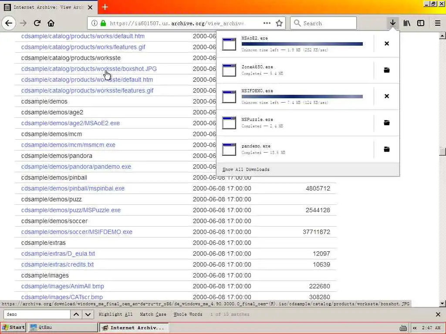Screen dimensions: 446x334
Task: Click scrollbar down arrow
Action: [442, 303]
